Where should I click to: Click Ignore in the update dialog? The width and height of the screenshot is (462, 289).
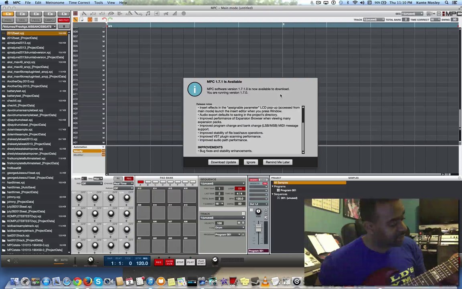click(251, 162)
